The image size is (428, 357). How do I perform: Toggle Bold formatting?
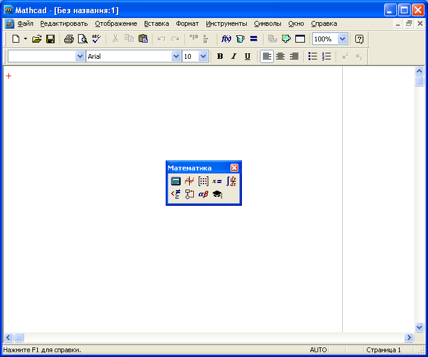click(220, 56)
